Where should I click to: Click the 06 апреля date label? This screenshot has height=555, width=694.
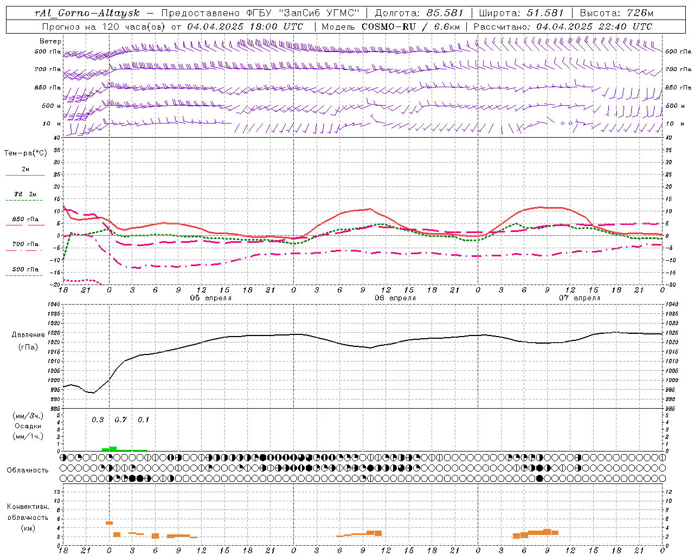click(x=395, y=298)
